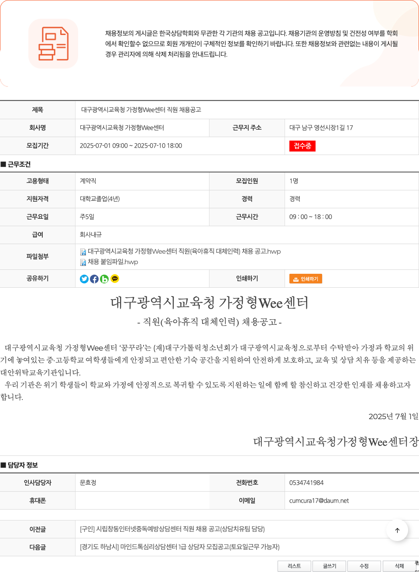Image resolution: width=419 pixels, height=572 pixels.
Task: Click the 수정 edit button
Action: [364, 566]
